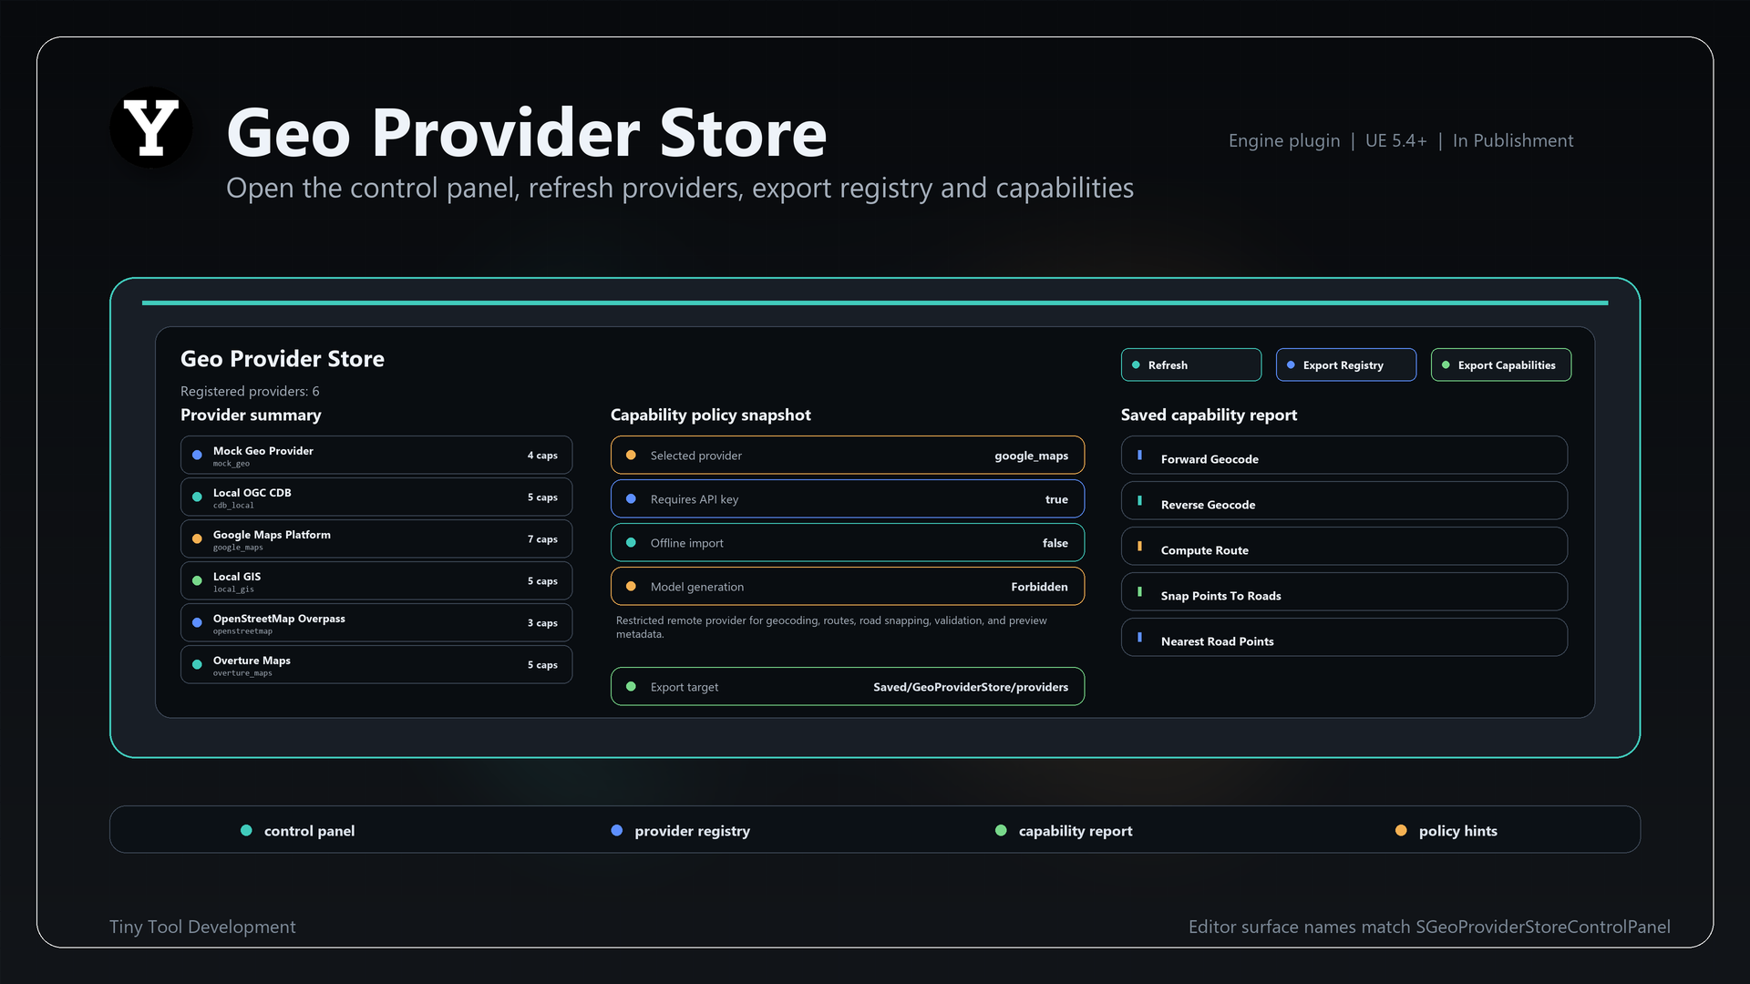Click the Model generation policy row
Screen dimensions: 1750x984
pos(848,586)
